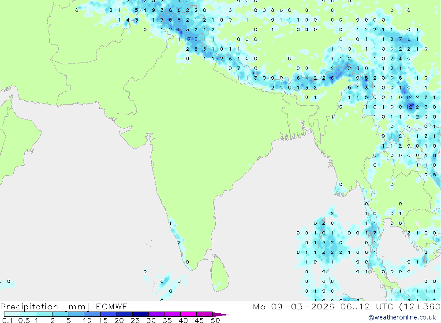Click legend label '0.1'
441x323 pixels.
click(x=7, y=320)
